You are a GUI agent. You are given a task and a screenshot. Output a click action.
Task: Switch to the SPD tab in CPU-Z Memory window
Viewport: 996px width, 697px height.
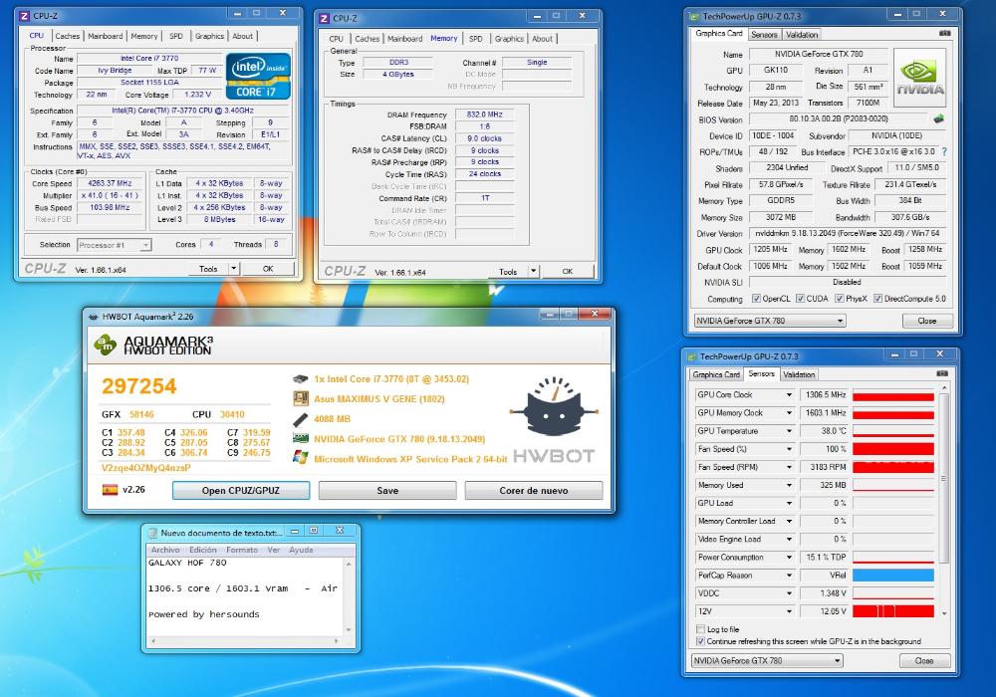tap(476, 39)
